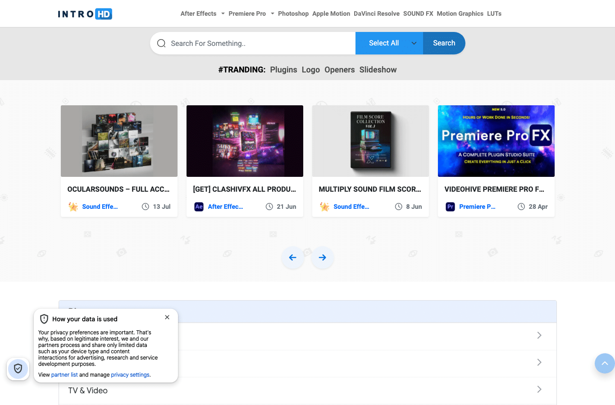615x405 pixels.
Task: Click the TV & Video category text
Action: 88,391
